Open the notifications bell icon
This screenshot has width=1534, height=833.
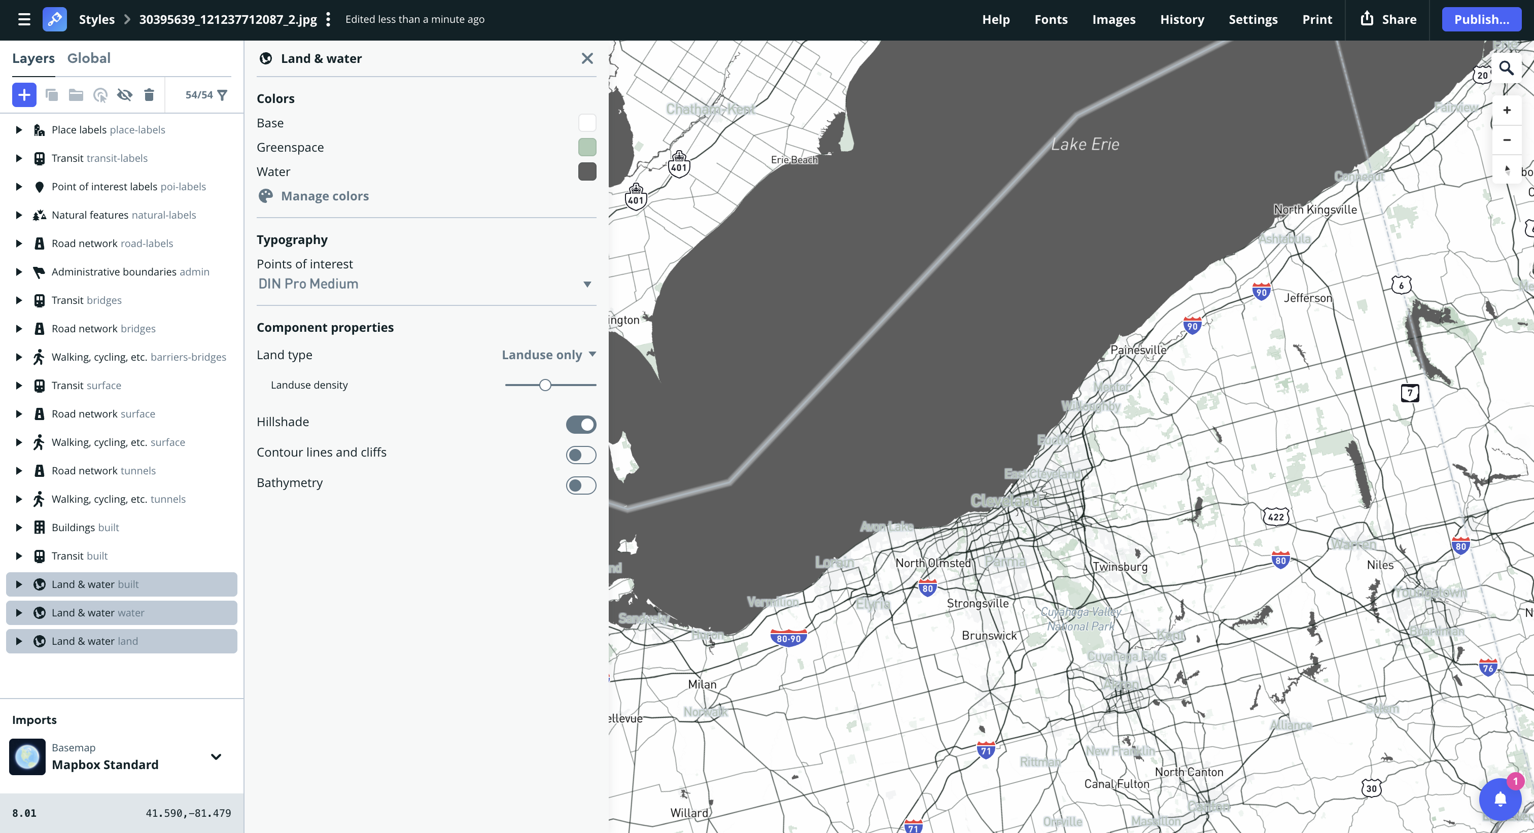point(1500,799)
